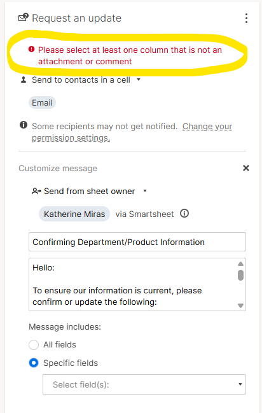Click the send-from person arrow icon

pos(36,191)
